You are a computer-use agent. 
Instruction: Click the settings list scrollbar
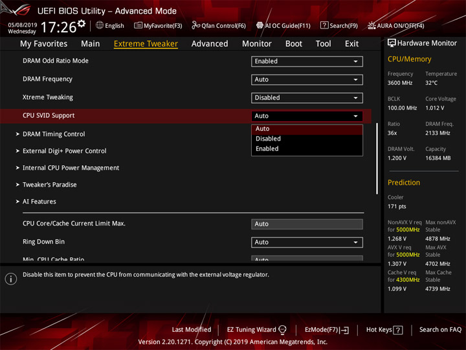click(377, 159)
